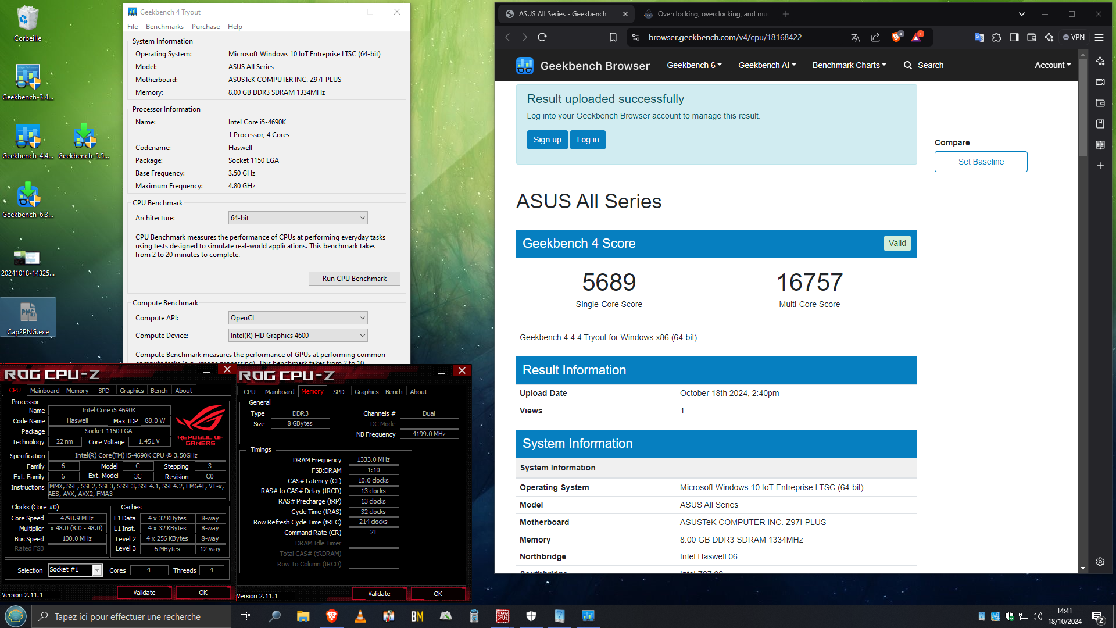Open the Brave Talk icon in sidebar
The image size is (1116, 628).
click(x=1100, y=82)
